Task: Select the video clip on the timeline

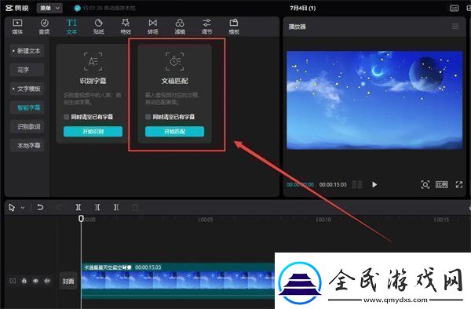Action: 178,281
